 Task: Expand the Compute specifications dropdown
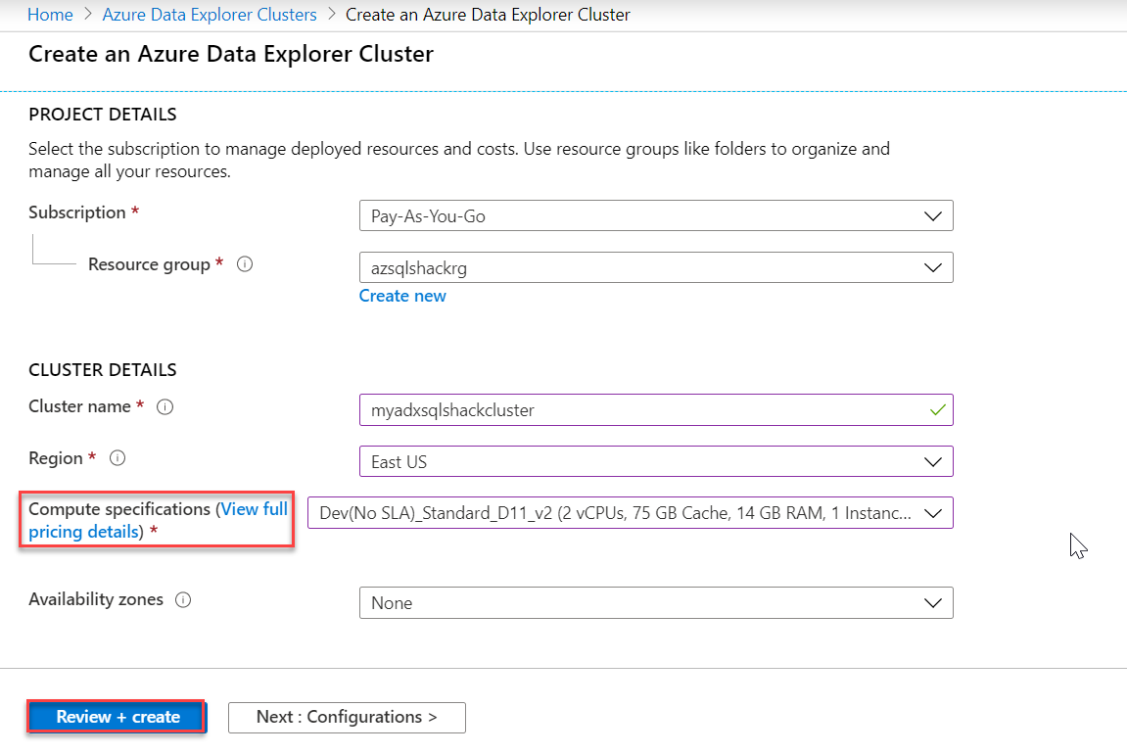coord(630,513)
